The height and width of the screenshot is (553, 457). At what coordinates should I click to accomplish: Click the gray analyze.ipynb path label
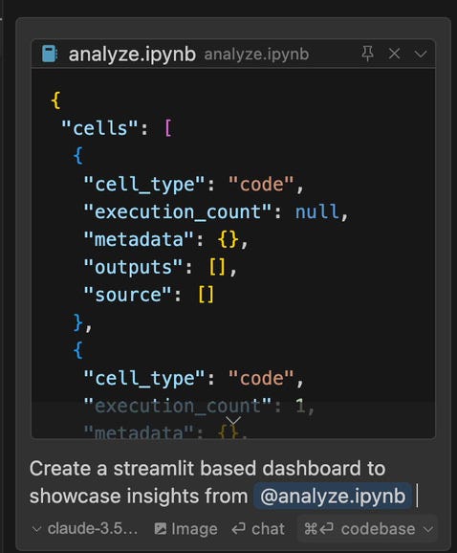coord(256,55)
